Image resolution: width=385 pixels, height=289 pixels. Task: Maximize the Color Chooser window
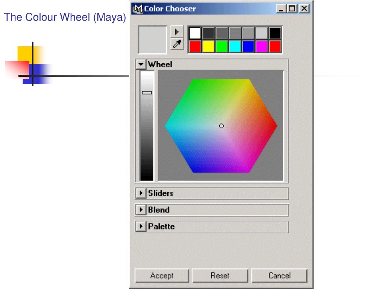point(292,9)
